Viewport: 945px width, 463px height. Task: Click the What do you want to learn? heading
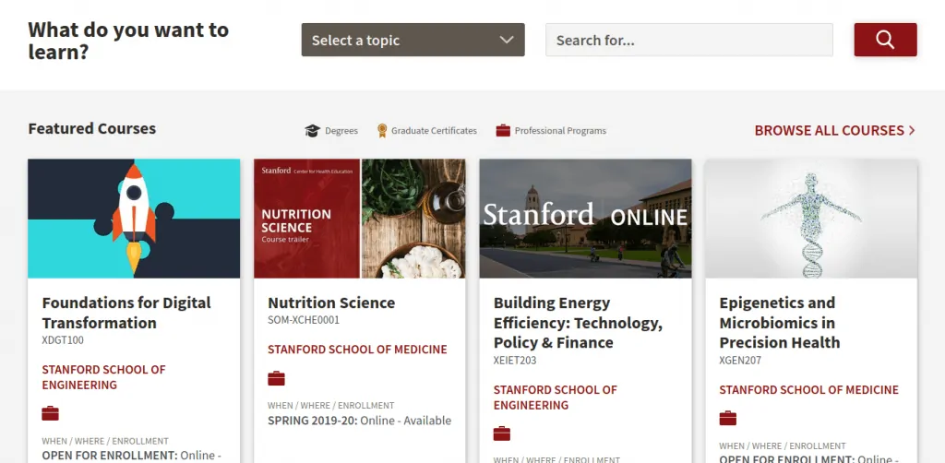coord(128,41)
